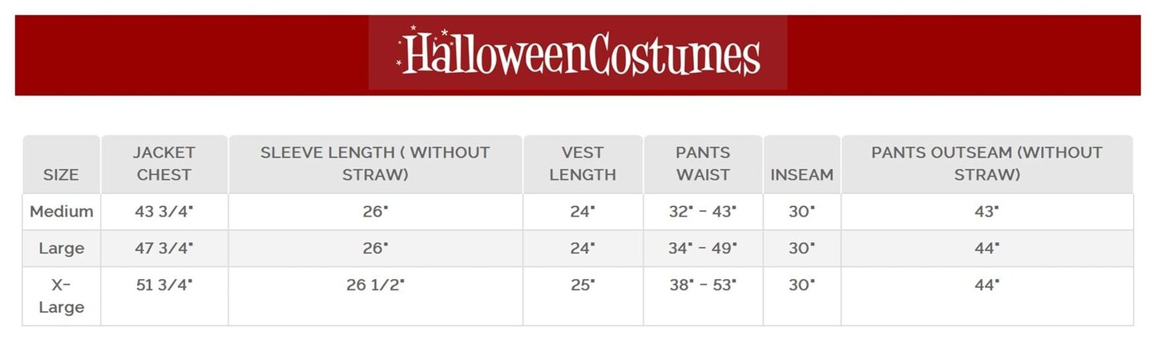Select the VEST LENGTH header cell
1154x348 pixels.
point(583,164)
